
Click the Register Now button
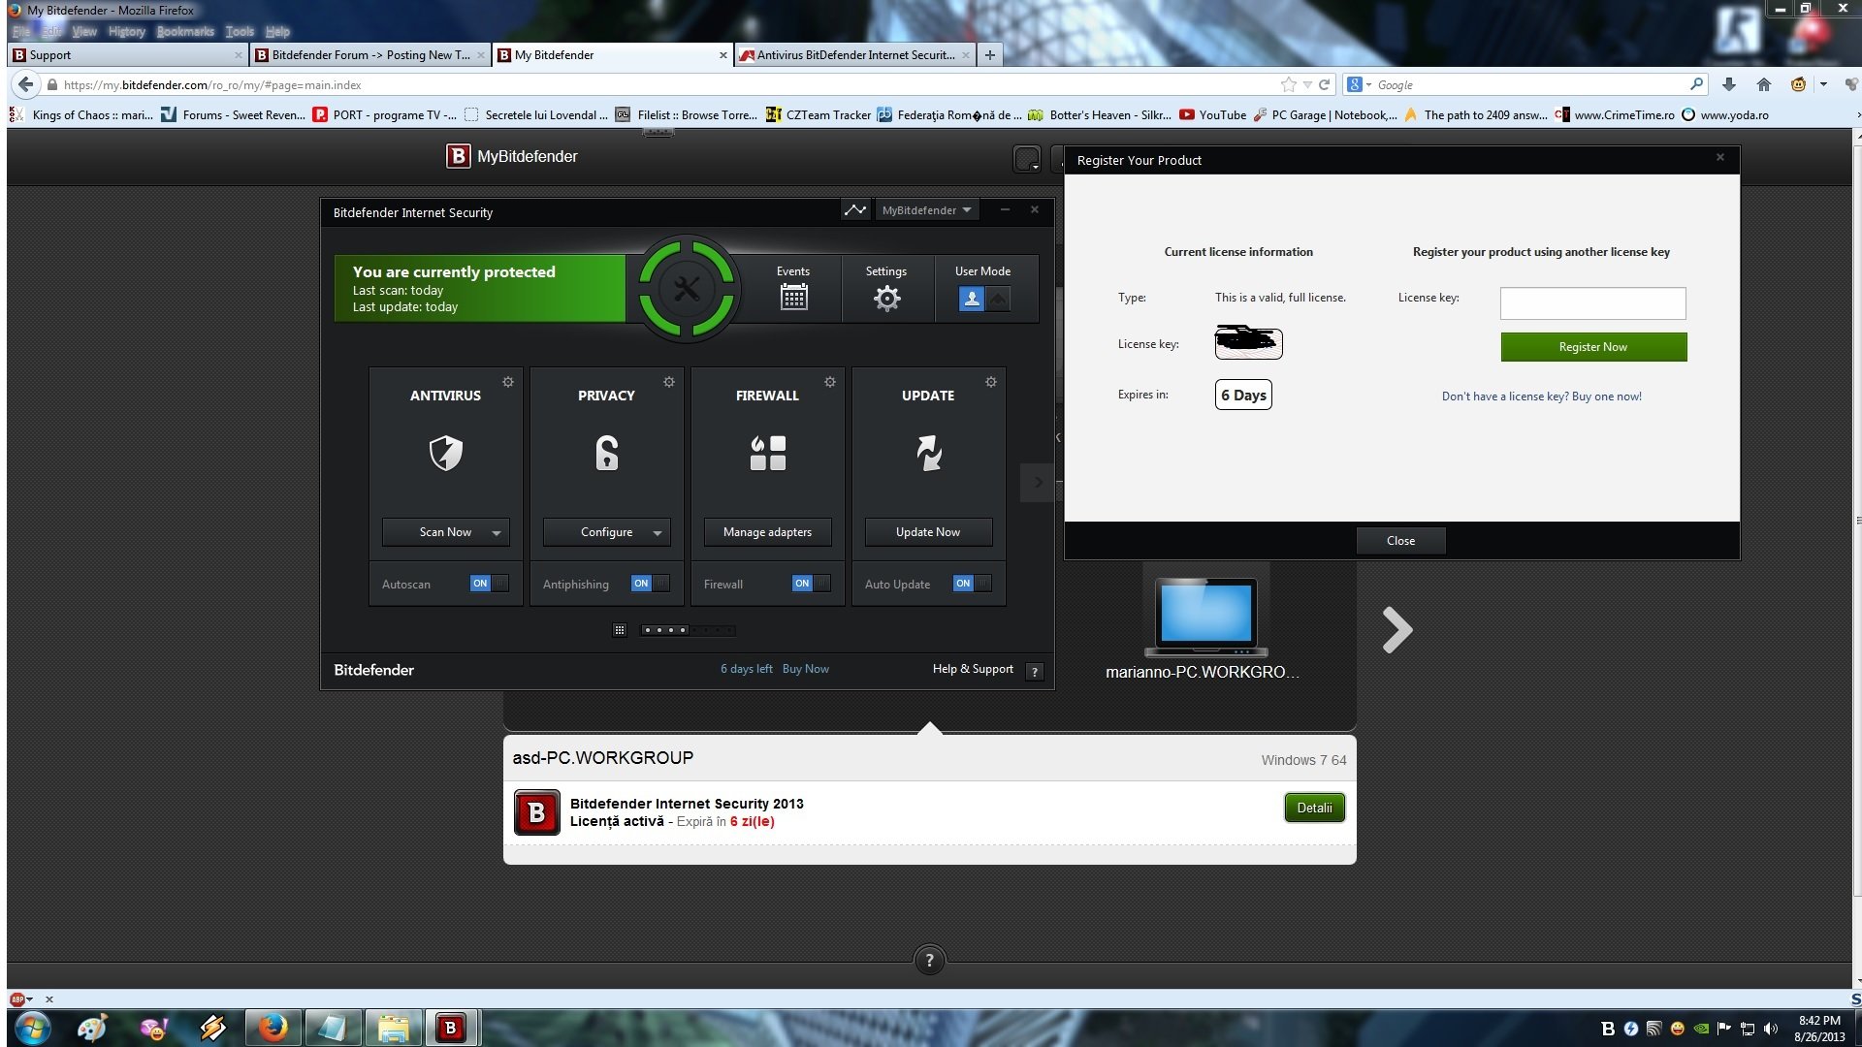(1593, 347)
